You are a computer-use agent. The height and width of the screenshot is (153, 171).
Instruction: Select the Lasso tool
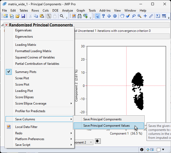point(134,16)
